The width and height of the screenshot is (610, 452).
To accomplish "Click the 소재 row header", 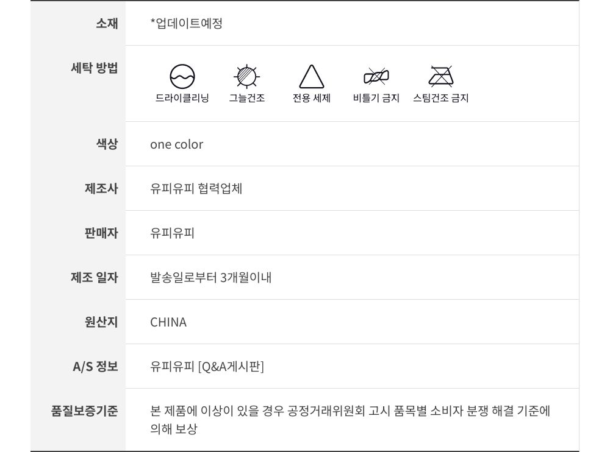I will [x=107, y=23].
